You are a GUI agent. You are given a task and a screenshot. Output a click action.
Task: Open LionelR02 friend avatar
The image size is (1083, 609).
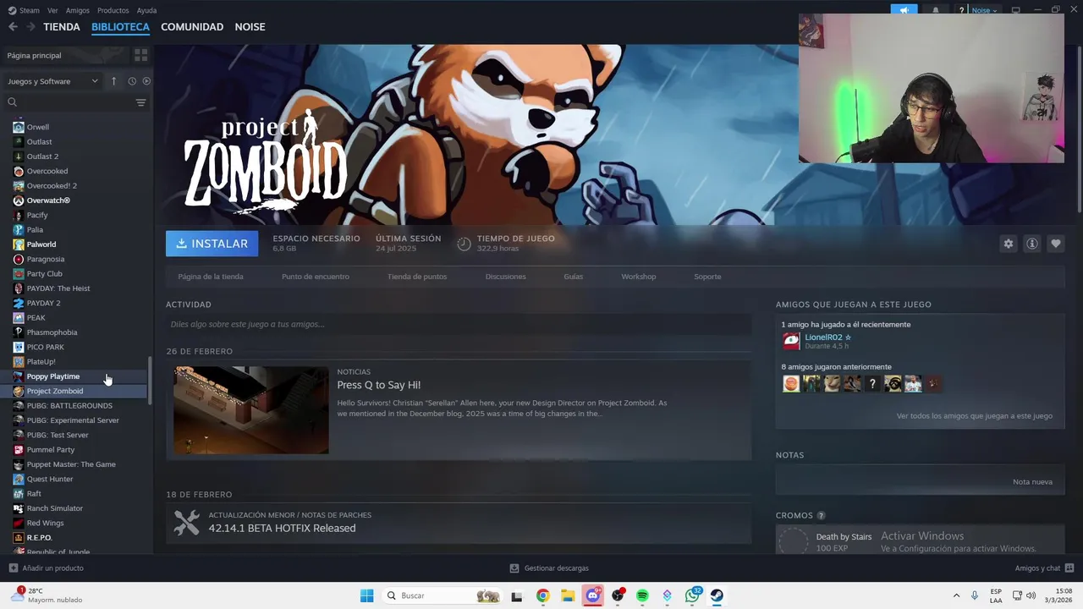(x=791, y=341)
